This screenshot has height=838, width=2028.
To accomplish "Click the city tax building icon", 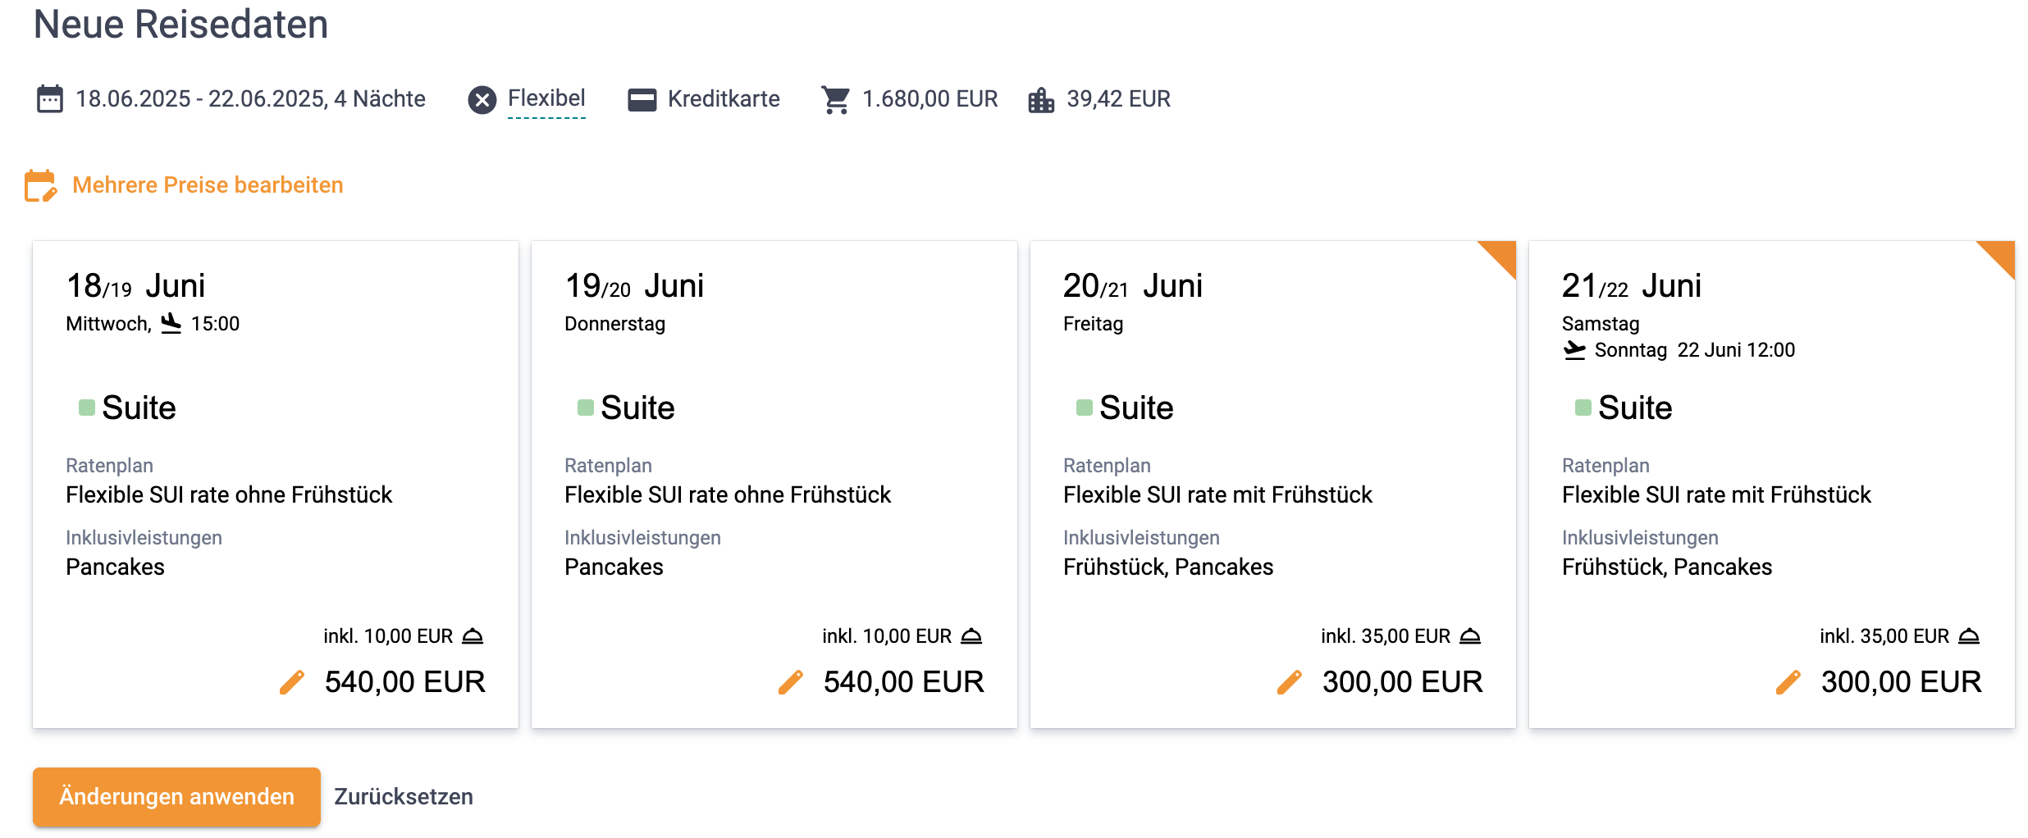I will pyautogui.click(x=1041, y=99).
